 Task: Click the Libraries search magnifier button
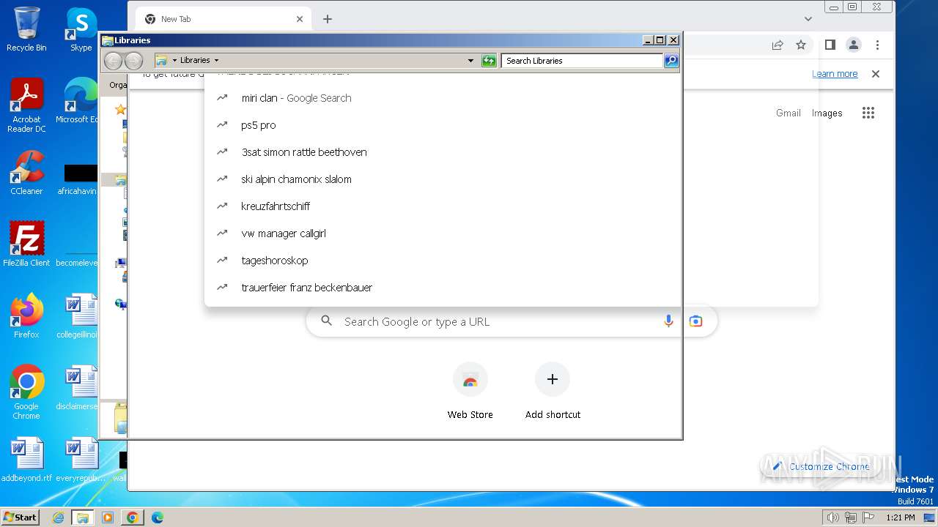(x=671, y=61)
